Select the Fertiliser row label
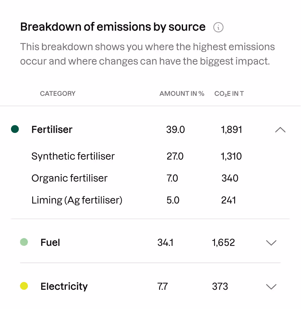The image size is (301, 309). click(52, 129)
